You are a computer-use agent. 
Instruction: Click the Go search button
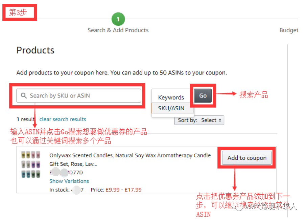[x=202, y=96]
